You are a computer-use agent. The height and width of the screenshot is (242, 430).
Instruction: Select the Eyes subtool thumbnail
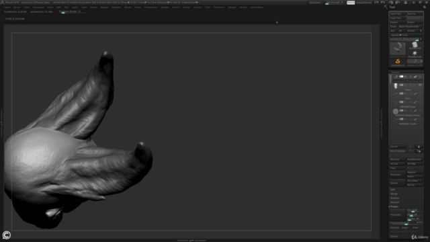[396, 94]
